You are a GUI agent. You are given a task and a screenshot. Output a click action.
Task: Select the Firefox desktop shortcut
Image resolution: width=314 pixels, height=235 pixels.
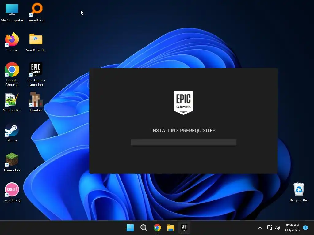pyautogui.click(x=12, y=42)
